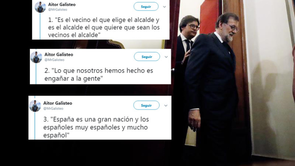
Task: Open the tweet text 'España es una gran nación'
Action: click(x=96, y=127)
